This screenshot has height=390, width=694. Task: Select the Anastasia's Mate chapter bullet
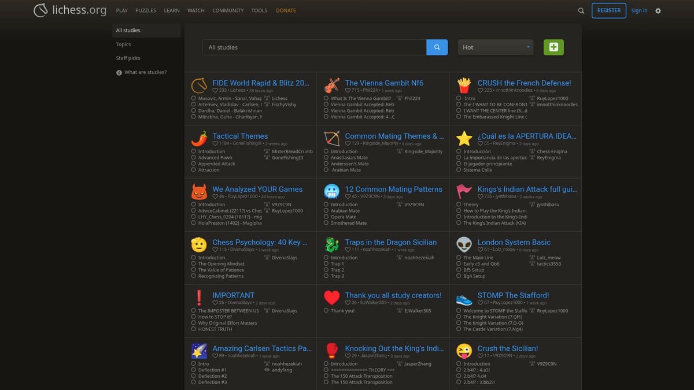click(326, 158)
